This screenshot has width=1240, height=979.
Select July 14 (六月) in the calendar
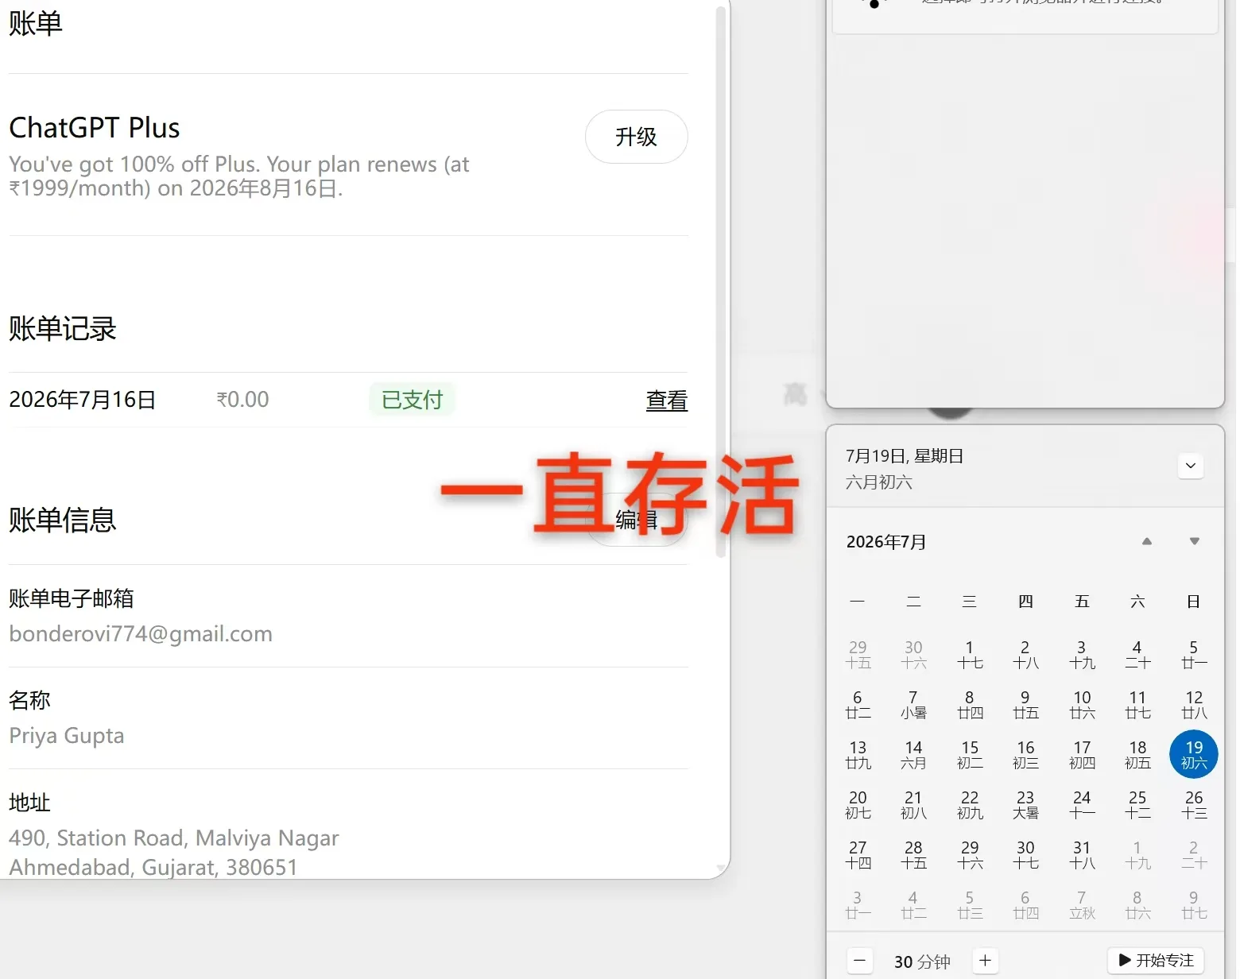[x=913, y=755]
